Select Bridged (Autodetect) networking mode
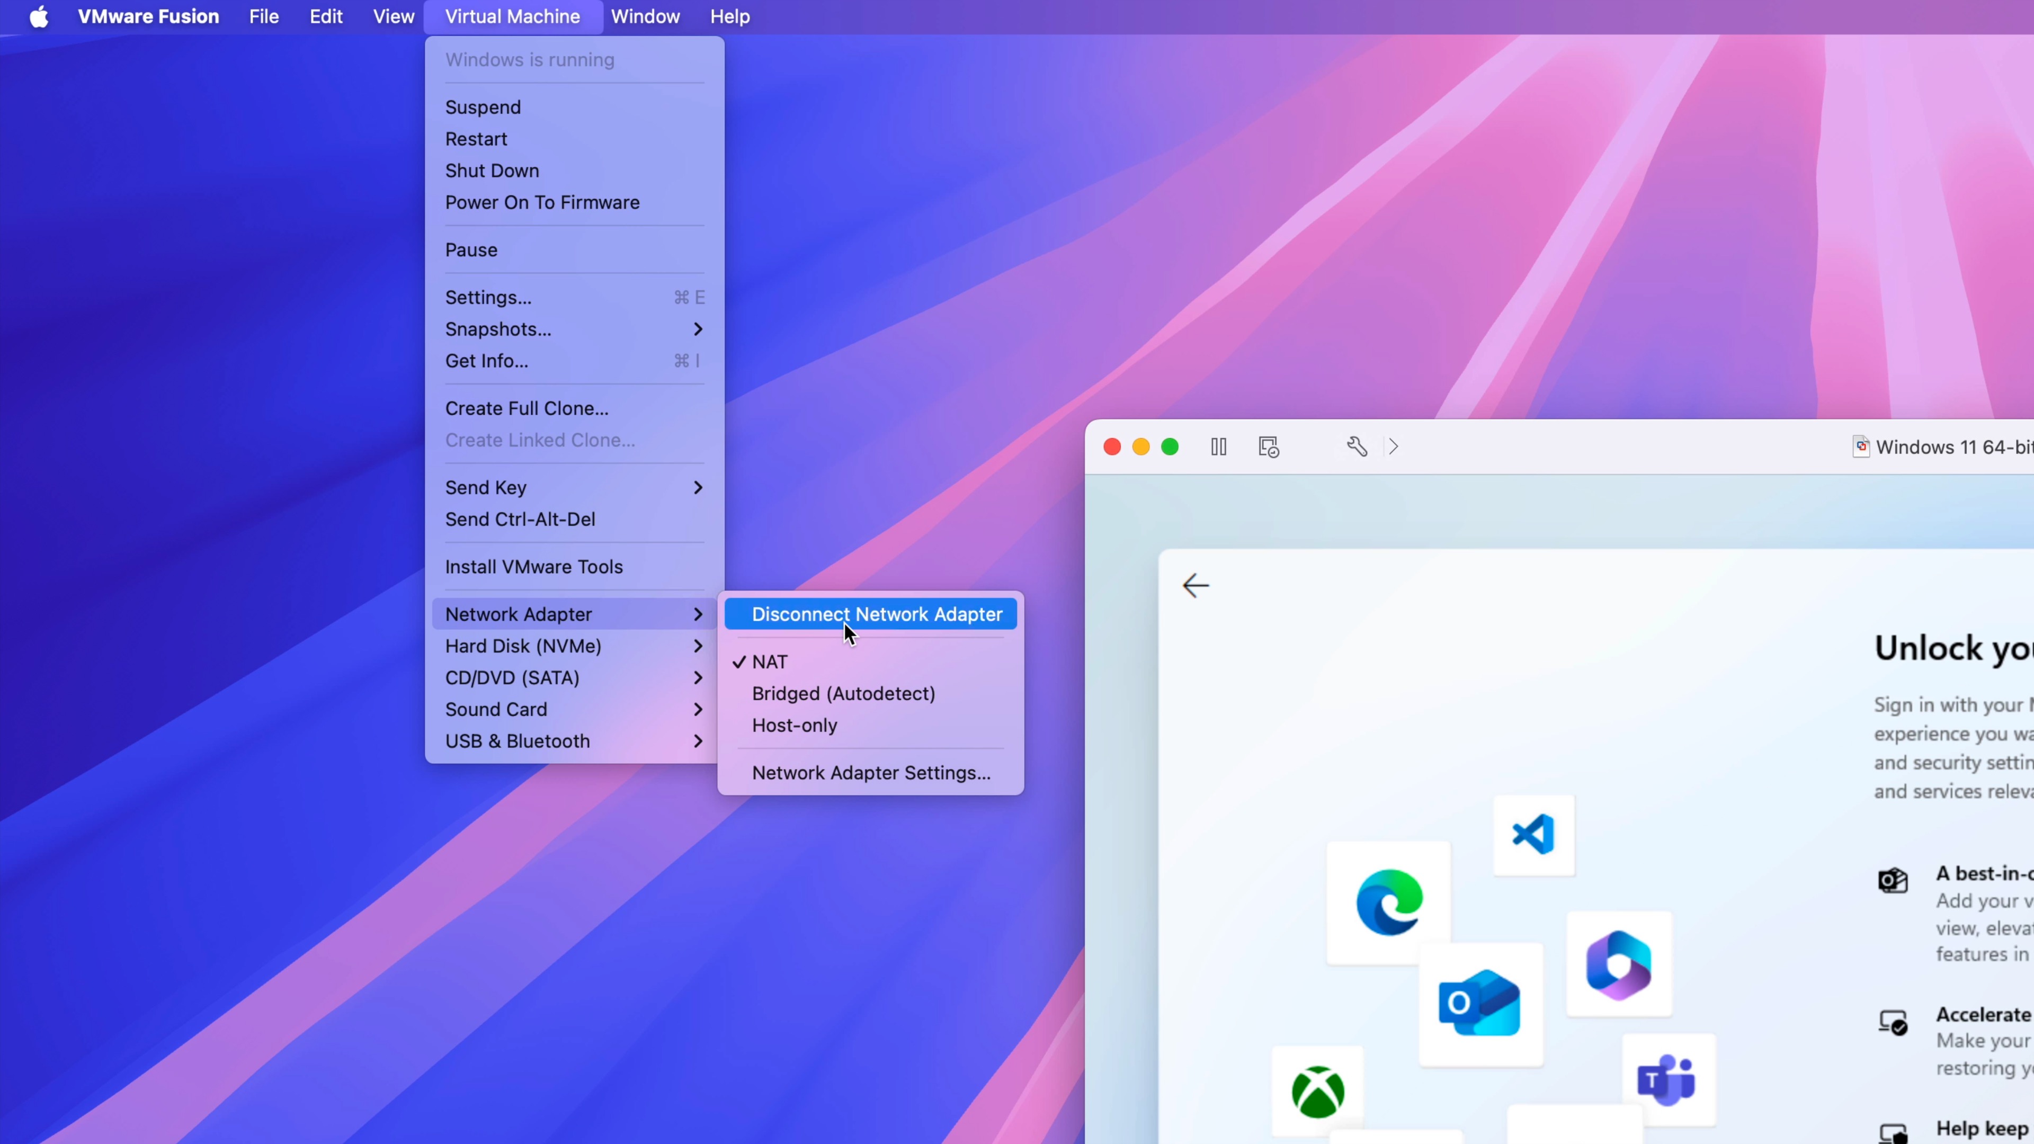 [843, 693]
